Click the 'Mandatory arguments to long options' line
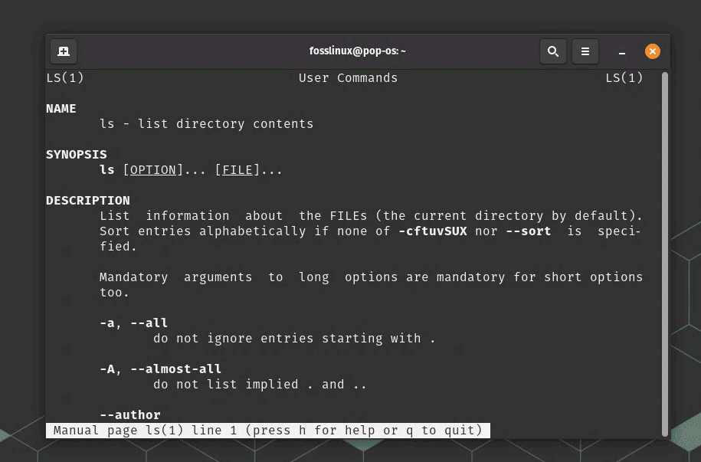 371,277
